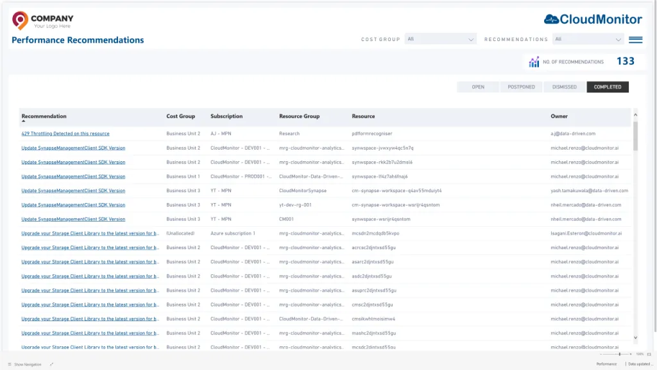Click the Azure subscription 1 cell

coord(232,233)
